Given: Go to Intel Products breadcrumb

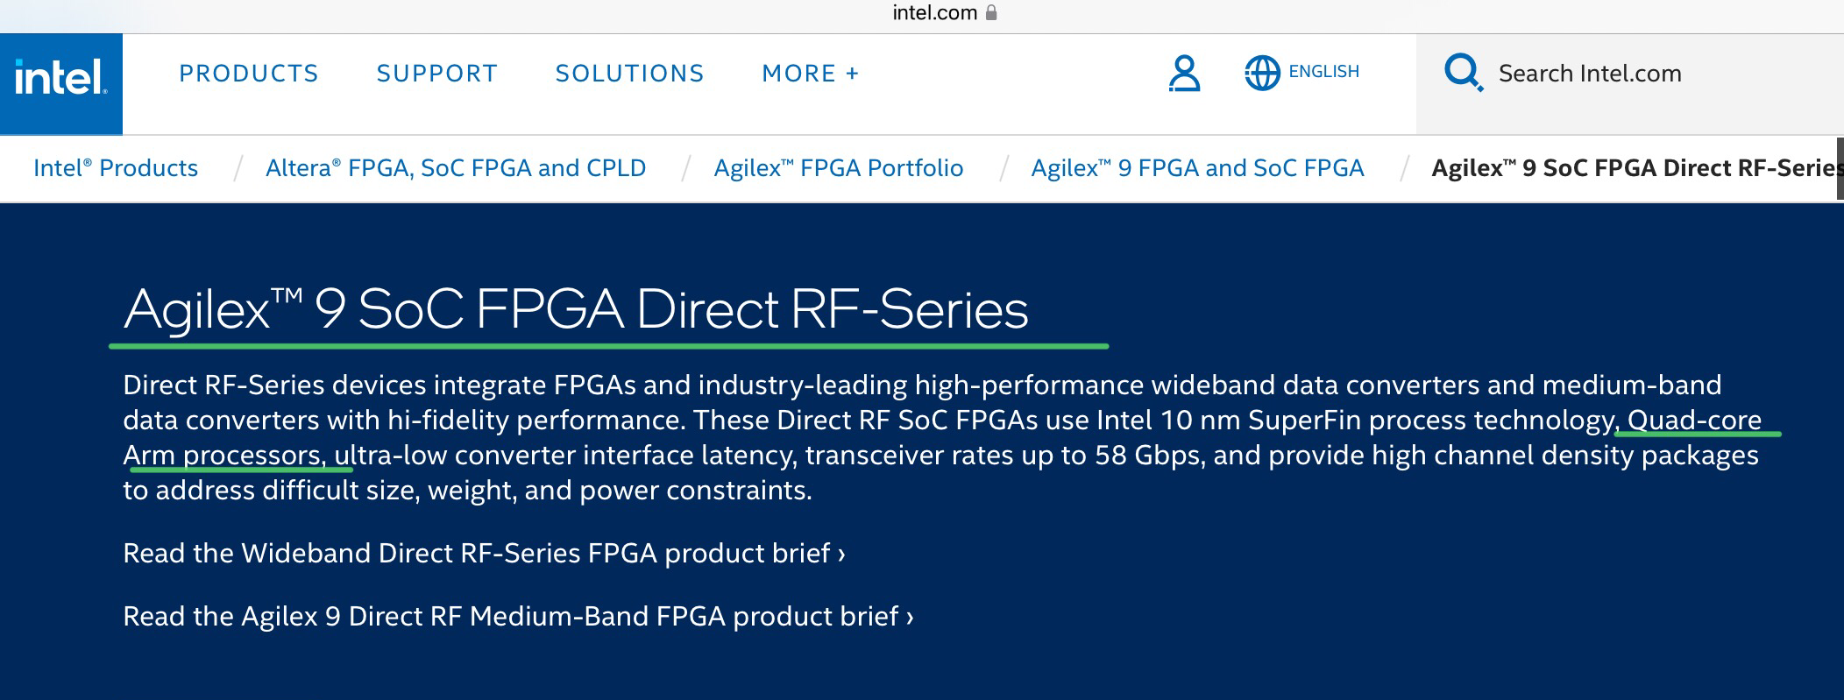Looking at the screenshot, I should 116,167.
